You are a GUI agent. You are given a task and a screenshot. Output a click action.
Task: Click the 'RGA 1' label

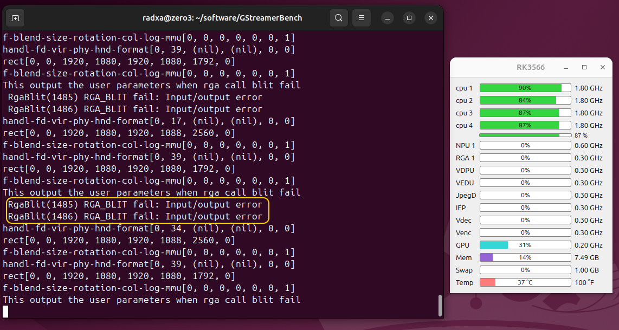465,158
